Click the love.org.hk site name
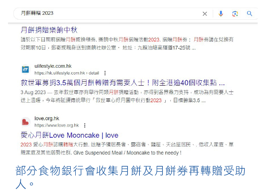This screenshot has width=258, height=196. [47, 118]
